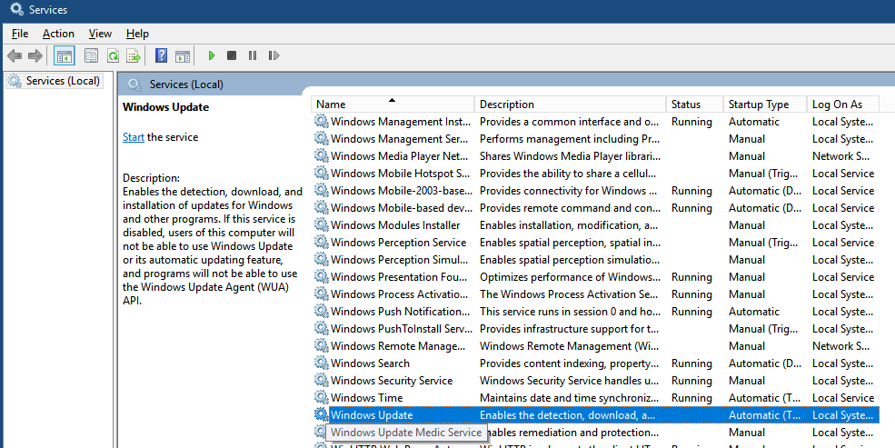The height and width of the screenshot is (448, 895).
Task: Click the gear icon of Windows Media Player Net... row
Action: [x=322, y=155]
